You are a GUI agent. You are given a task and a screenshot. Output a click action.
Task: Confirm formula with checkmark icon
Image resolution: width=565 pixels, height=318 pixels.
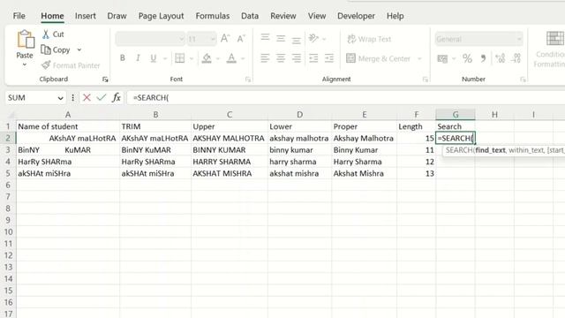click(102, 97)
